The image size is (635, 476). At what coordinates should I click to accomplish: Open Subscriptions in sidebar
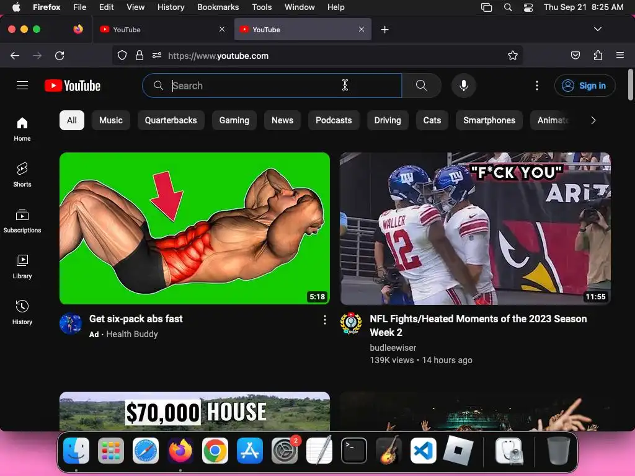coord(22,221)
